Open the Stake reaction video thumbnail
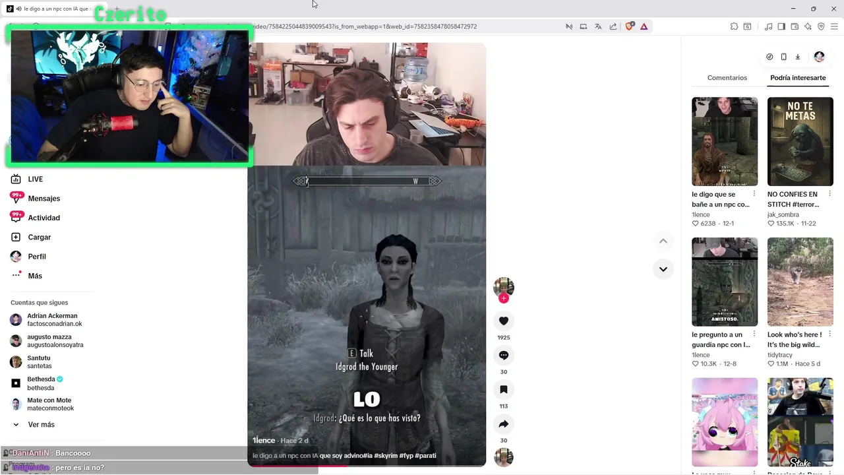The width and height of the screenshot is (844, 475). tap(800, 422)
